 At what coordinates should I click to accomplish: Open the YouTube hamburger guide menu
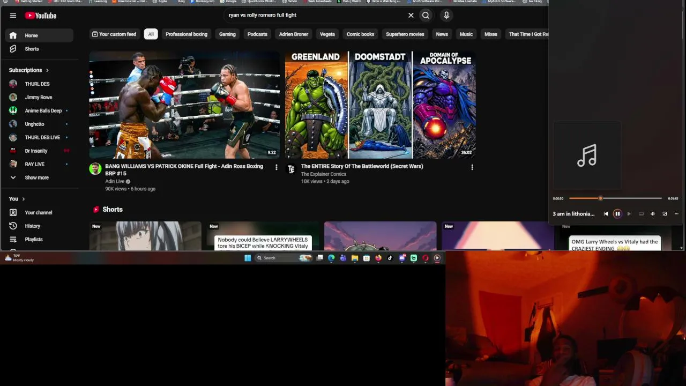pos(13,16)
